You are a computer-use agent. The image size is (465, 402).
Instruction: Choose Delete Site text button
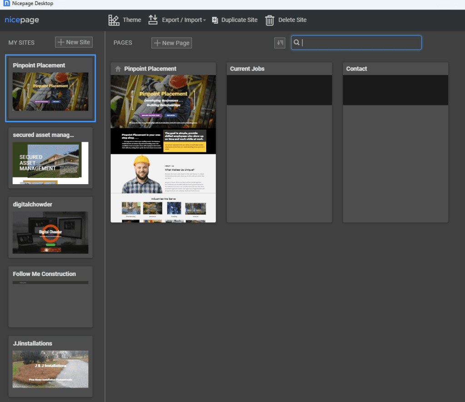292,20
